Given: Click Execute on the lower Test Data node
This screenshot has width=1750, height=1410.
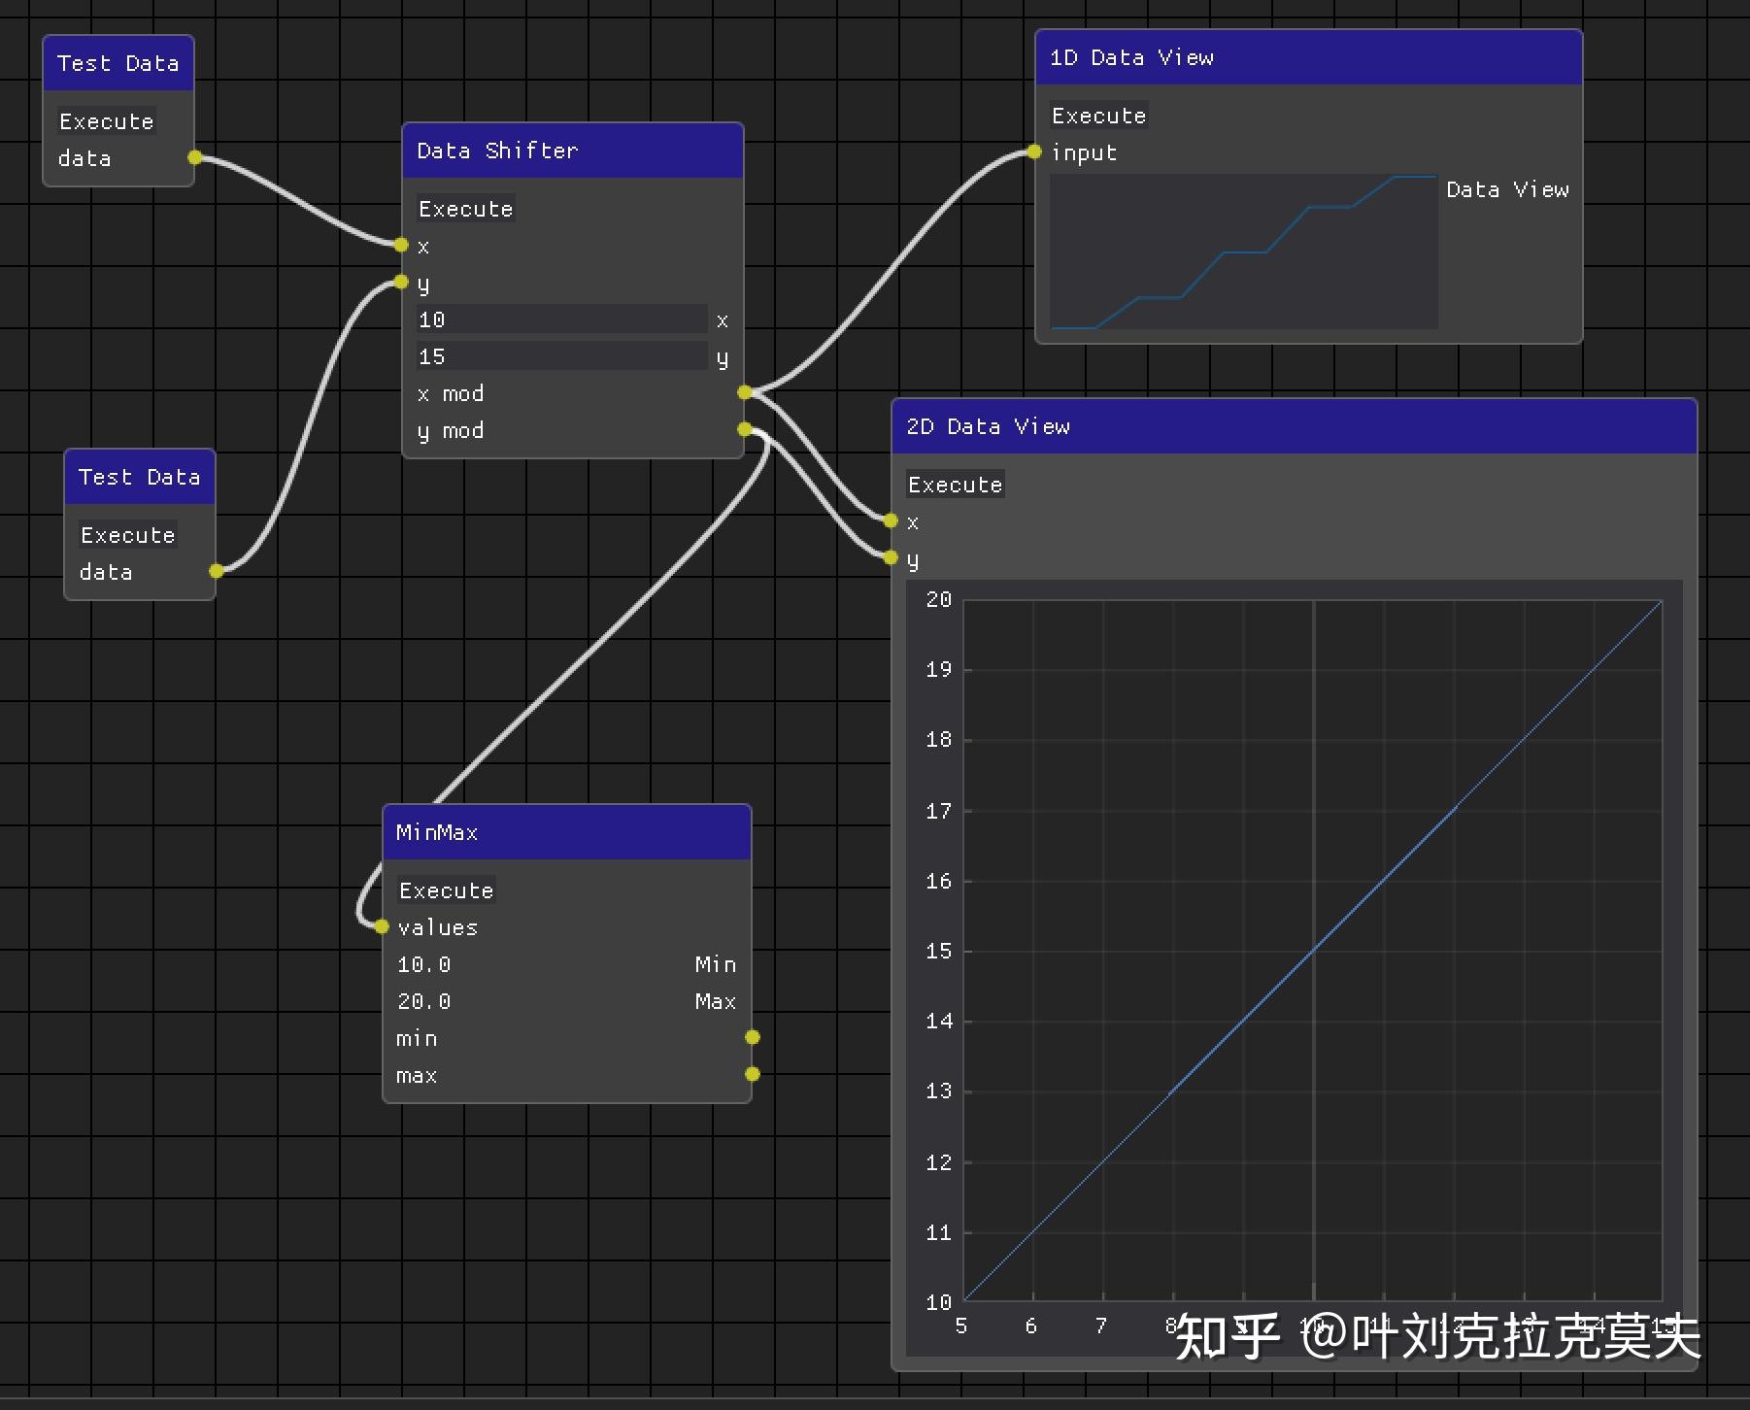Looking at the screenshot, I should click(127, 534).
